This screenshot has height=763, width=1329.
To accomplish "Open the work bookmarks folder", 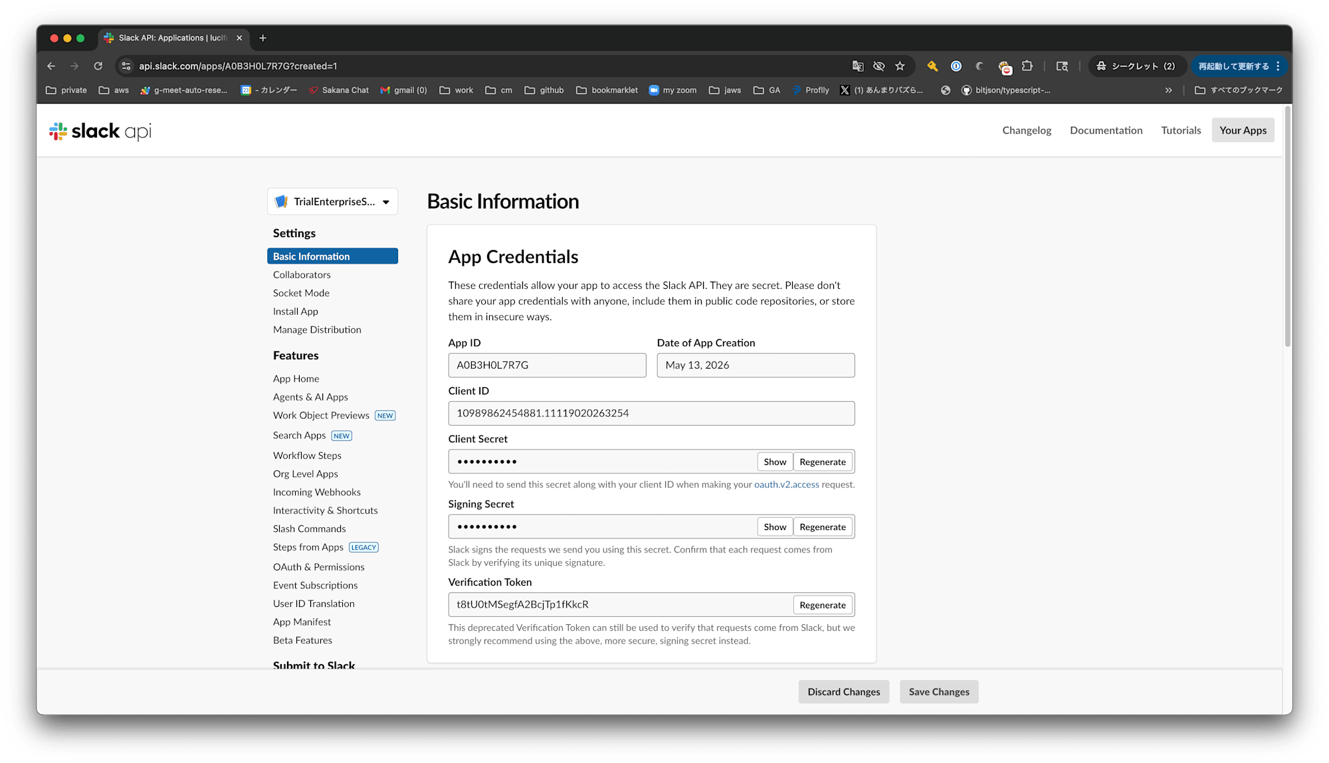I will point(457,90).
